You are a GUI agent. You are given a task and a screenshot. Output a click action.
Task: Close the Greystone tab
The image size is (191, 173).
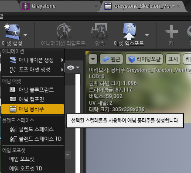pos(96,6)
